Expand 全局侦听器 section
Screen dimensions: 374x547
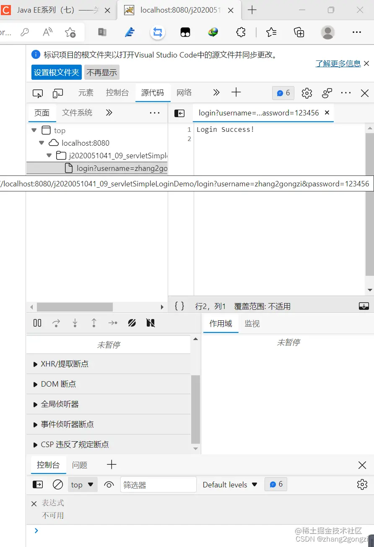point(108,404)
